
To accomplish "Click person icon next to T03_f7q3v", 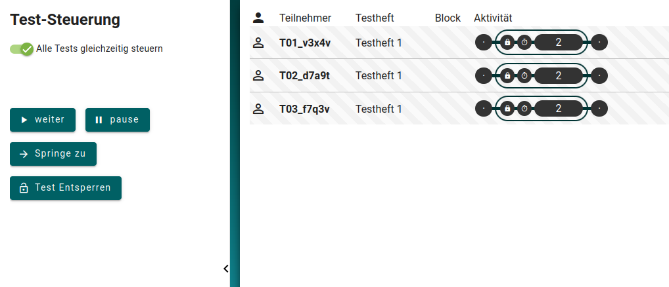I will (258, 108).
